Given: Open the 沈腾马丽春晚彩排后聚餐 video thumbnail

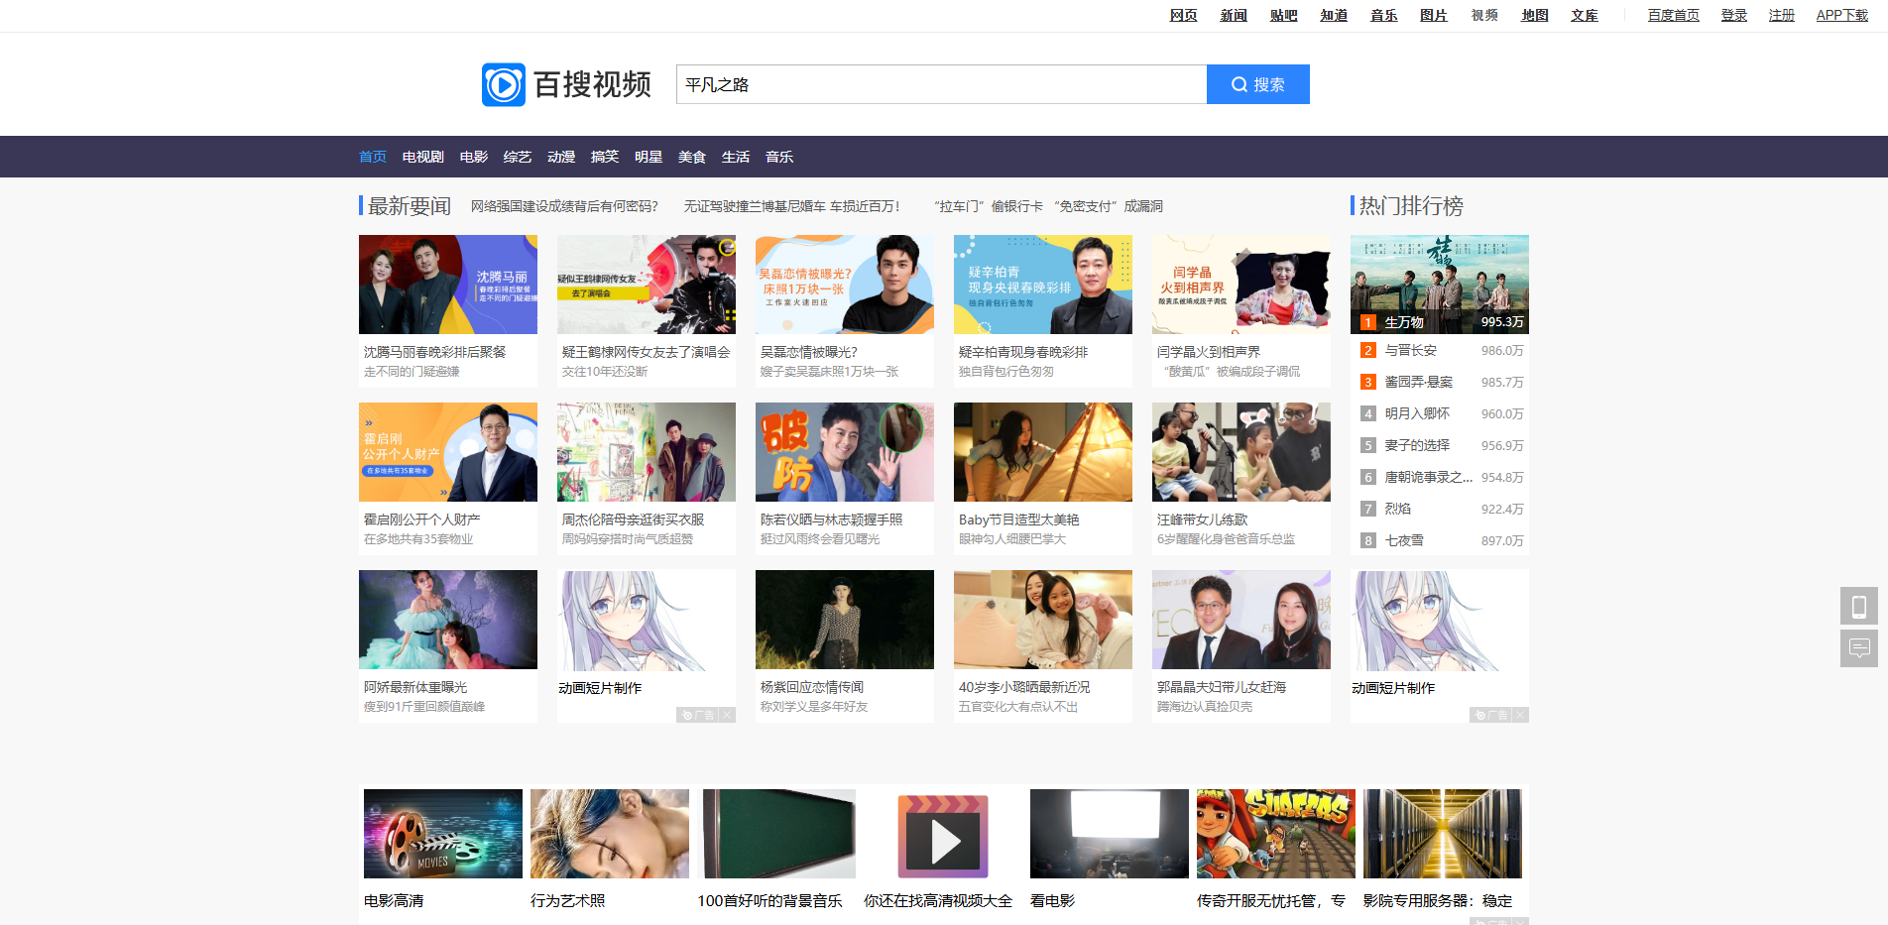Looking at the screenshot, I should 447,285.
